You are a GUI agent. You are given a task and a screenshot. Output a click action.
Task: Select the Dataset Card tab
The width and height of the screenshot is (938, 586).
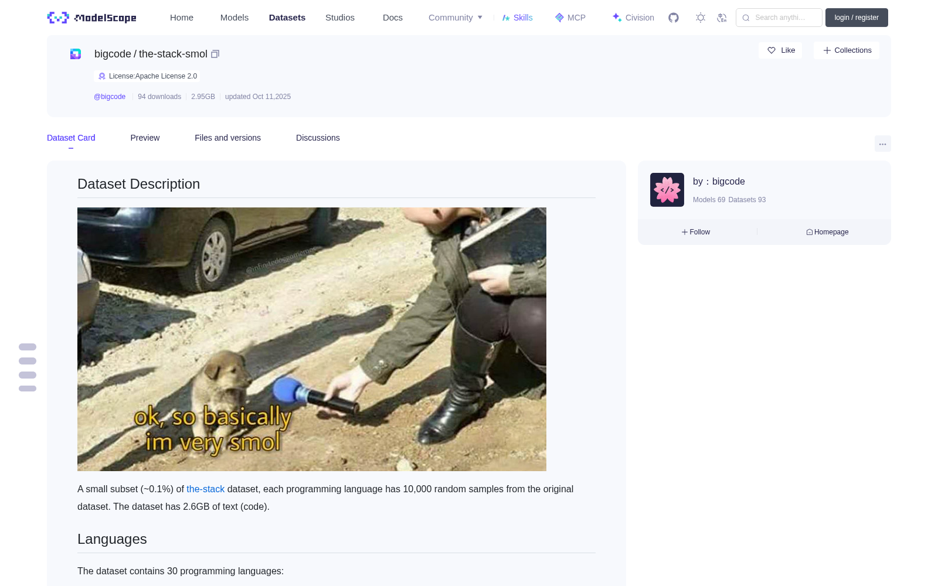coord(71,138)
